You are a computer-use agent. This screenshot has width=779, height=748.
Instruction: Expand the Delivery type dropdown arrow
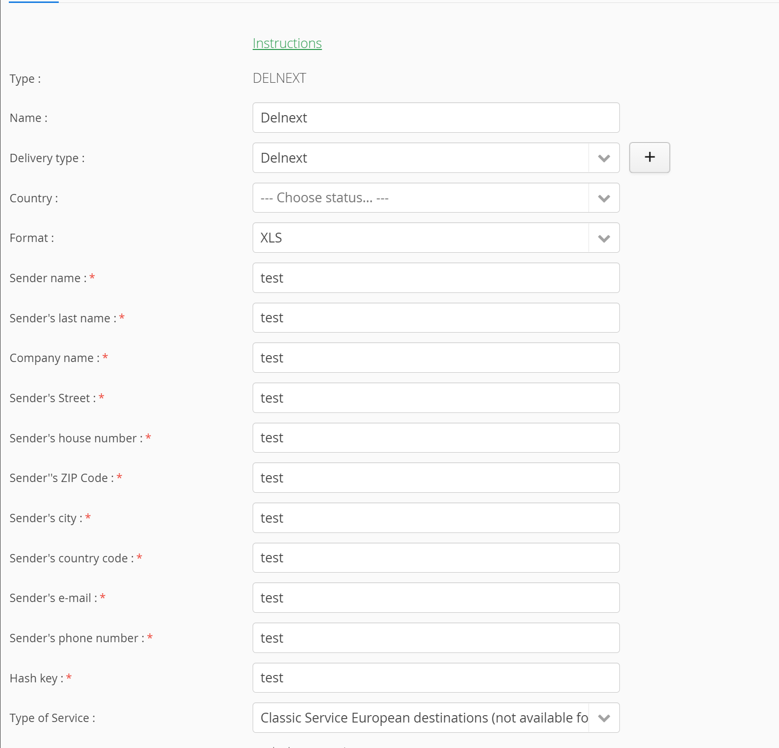(x=604, y=158)
